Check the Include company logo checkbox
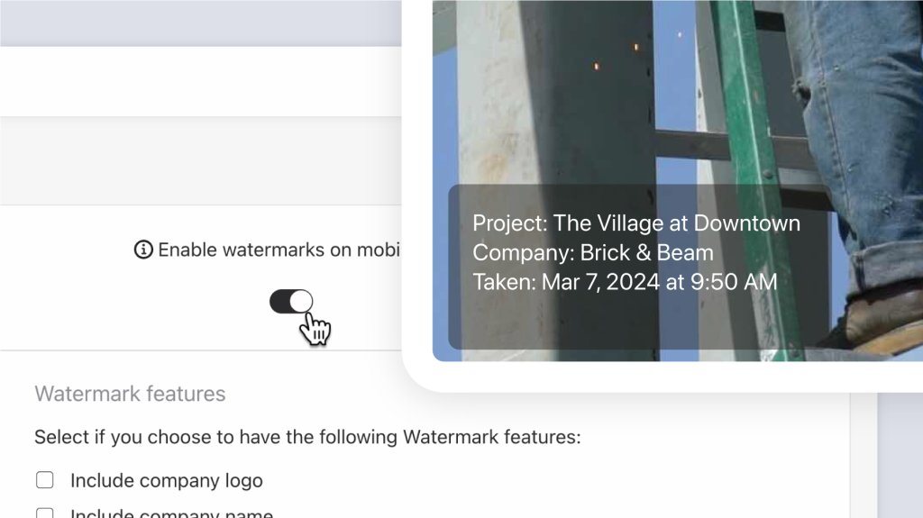This screenshot has height=518, width=923. point(45,480)
